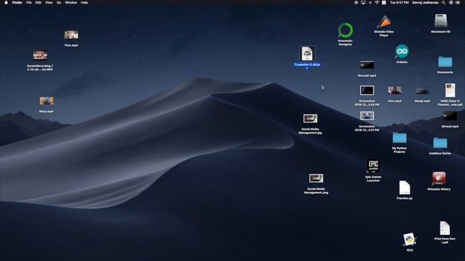This screenshot has width=465, height=261.
Task: Select the Elmedia Video Player icon
Action: point(384,22)
